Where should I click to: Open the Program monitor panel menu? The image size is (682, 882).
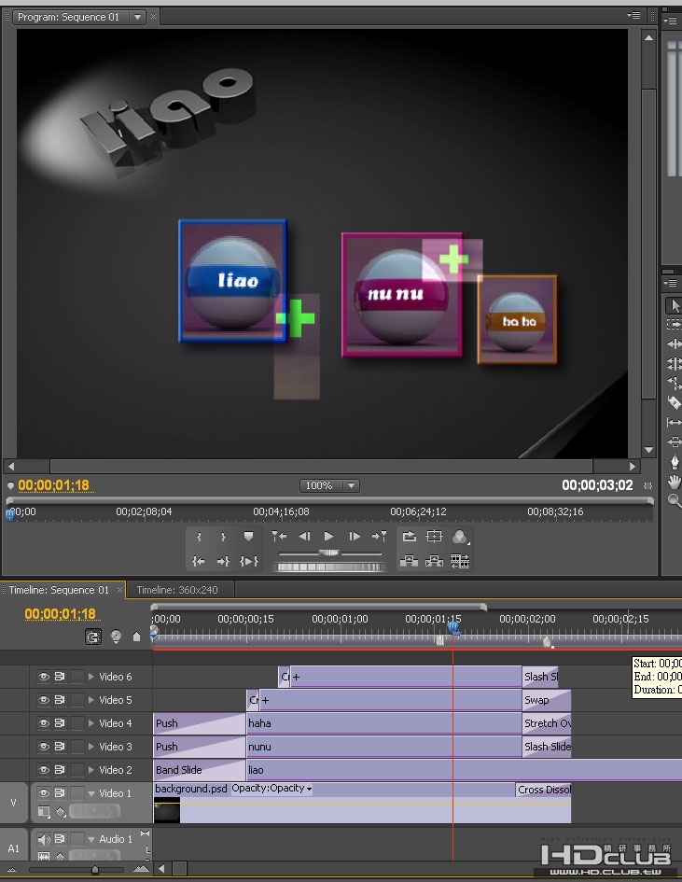coord(633,16)
